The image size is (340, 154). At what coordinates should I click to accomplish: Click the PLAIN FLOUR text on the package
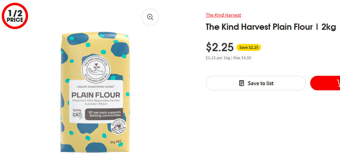click(96, 95)
